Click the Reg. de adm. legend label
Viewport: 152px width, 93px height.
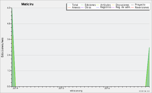point(123,7)
